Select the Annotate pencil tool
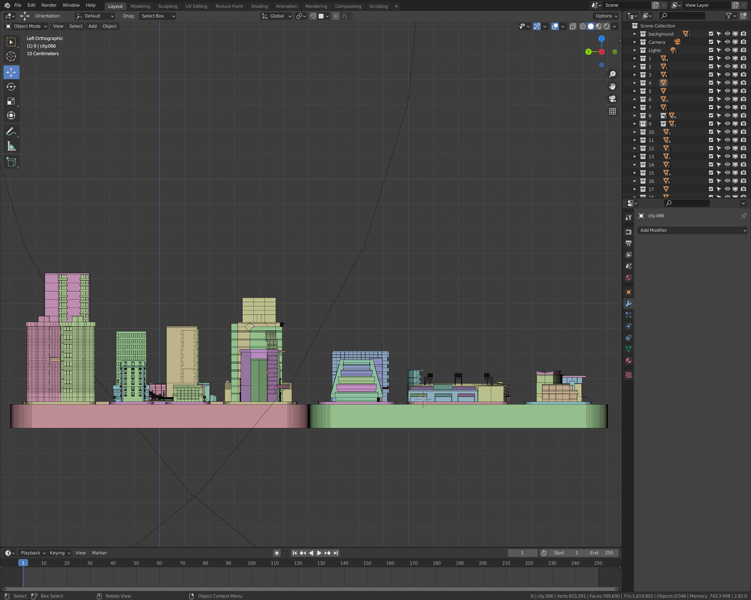Image resolution: width=751 pixels, height=600 pixels. pyautogui.click(x=11, y=132)
